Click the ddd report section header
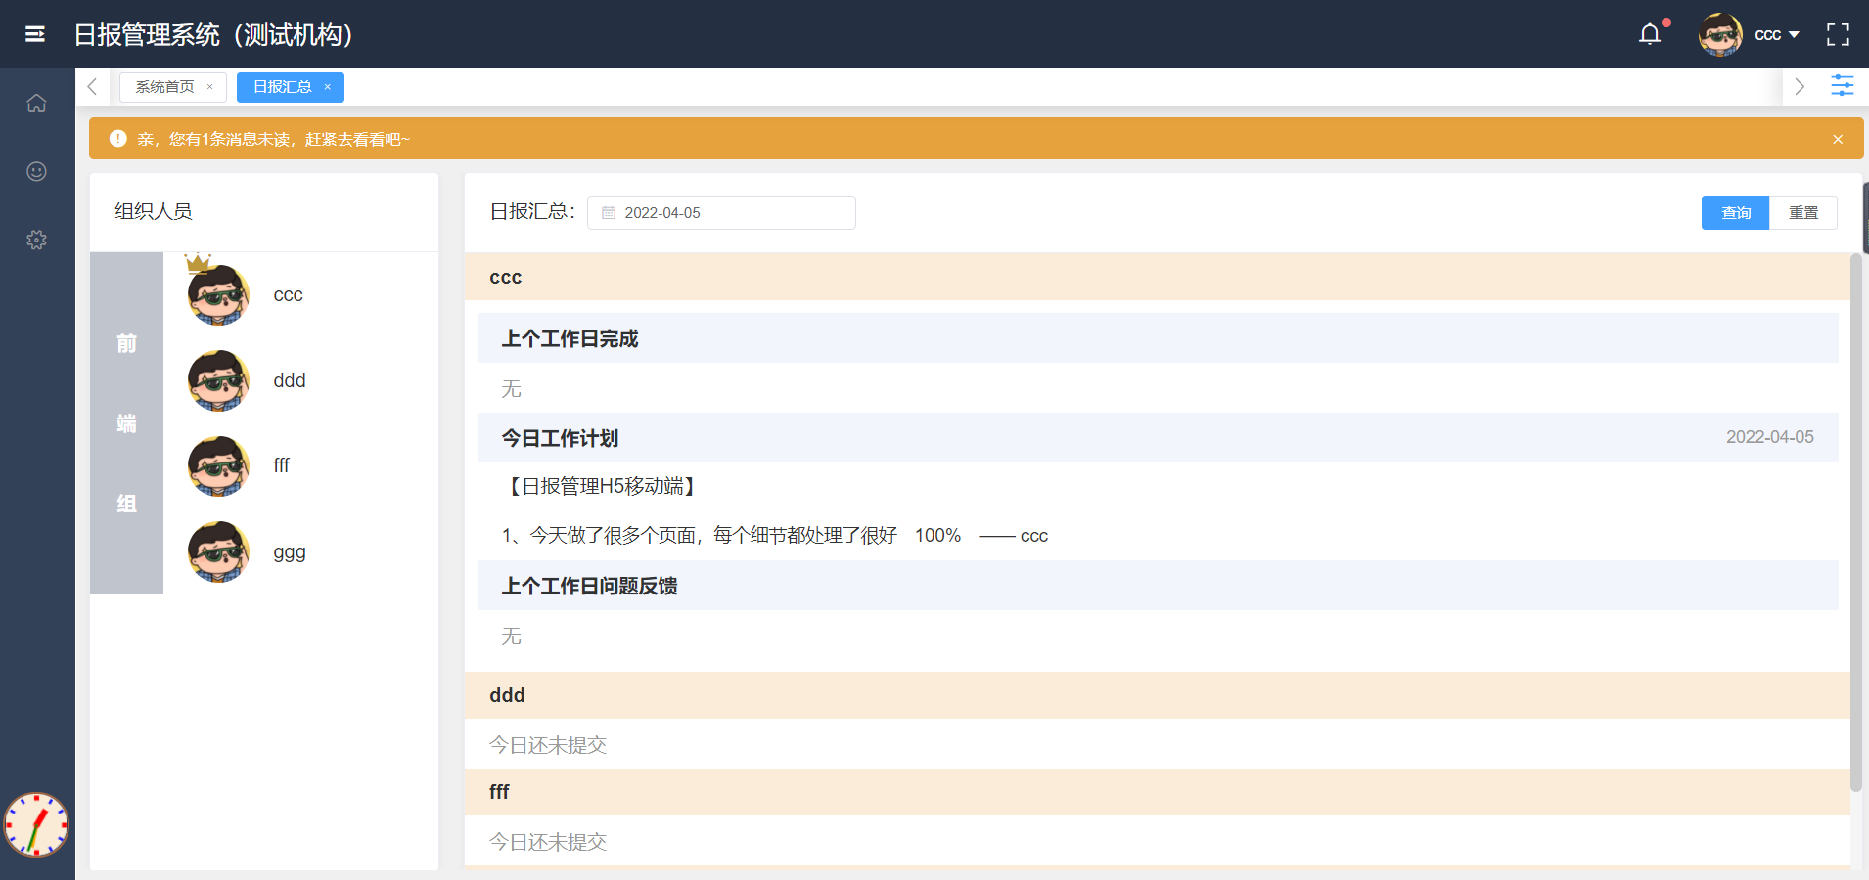Screen dimensions: 1869x880 click(1157, 695)
